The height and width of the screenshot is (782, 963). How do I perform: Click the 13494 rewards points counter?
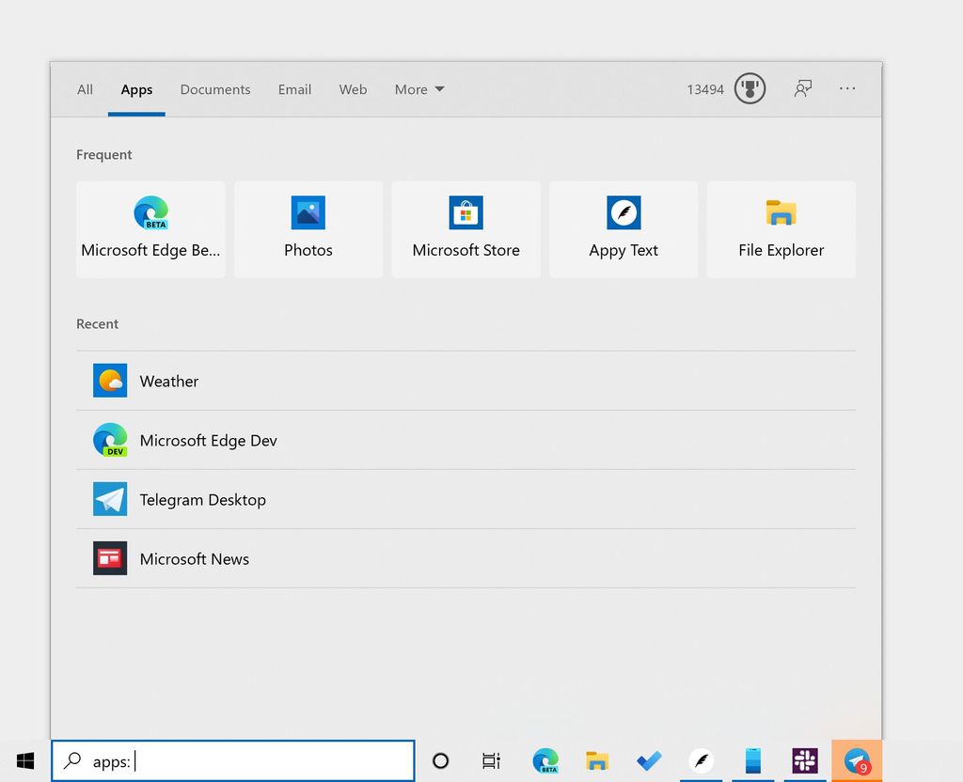point(705,88)
